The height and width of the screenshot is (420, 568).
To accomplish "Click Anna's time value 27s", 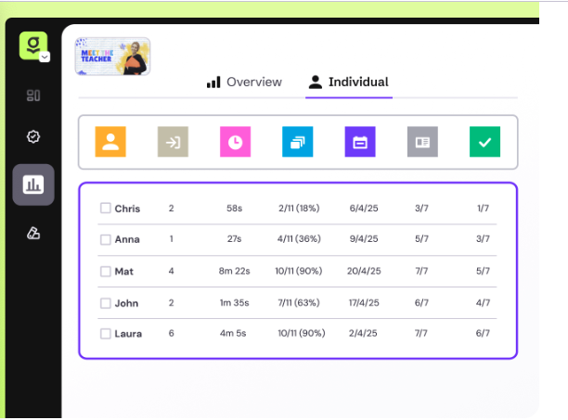I will (x=235, y=239).
